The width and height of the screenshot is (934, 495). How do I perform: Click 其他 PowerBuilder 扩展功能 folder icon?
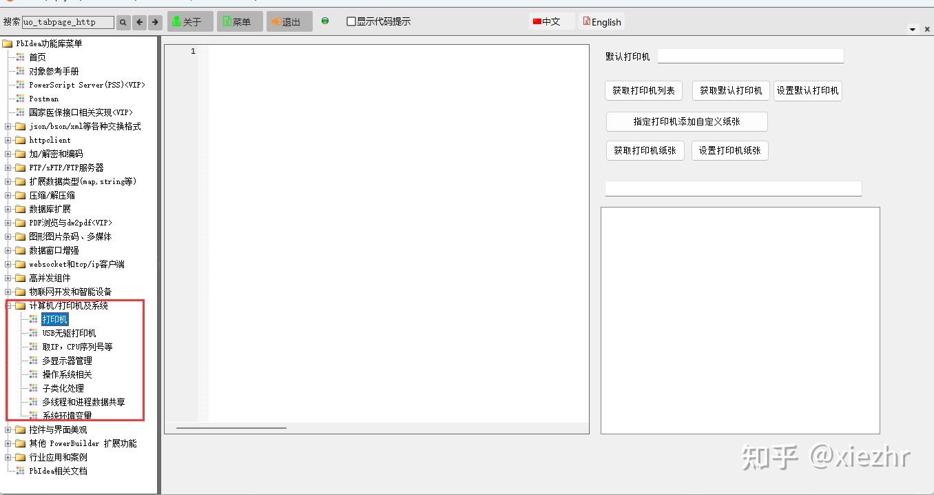pos(20,443)
